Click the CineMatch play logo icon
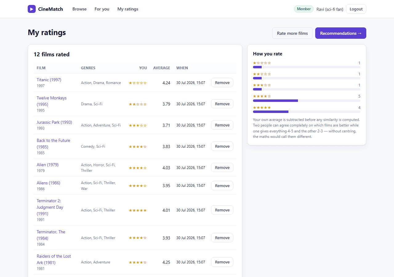 [32, 9]
